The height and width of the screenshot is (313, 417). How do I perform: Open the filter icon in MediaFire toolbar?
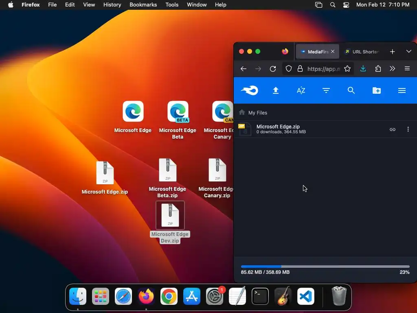(326, 90)
